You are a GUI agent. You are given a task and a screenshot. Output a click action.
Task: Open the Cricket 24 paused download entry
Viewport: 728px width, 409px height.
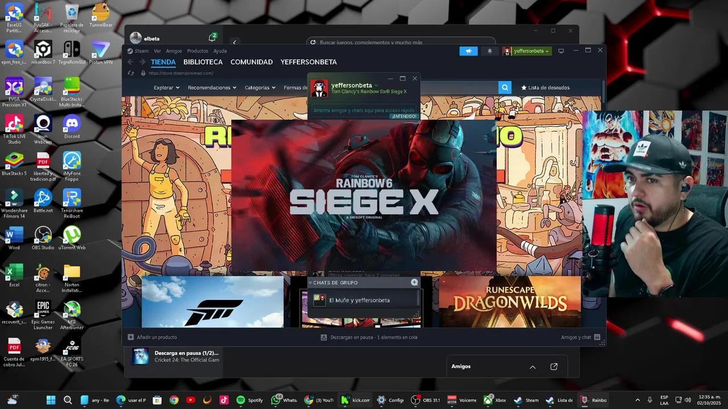[176, 356]
